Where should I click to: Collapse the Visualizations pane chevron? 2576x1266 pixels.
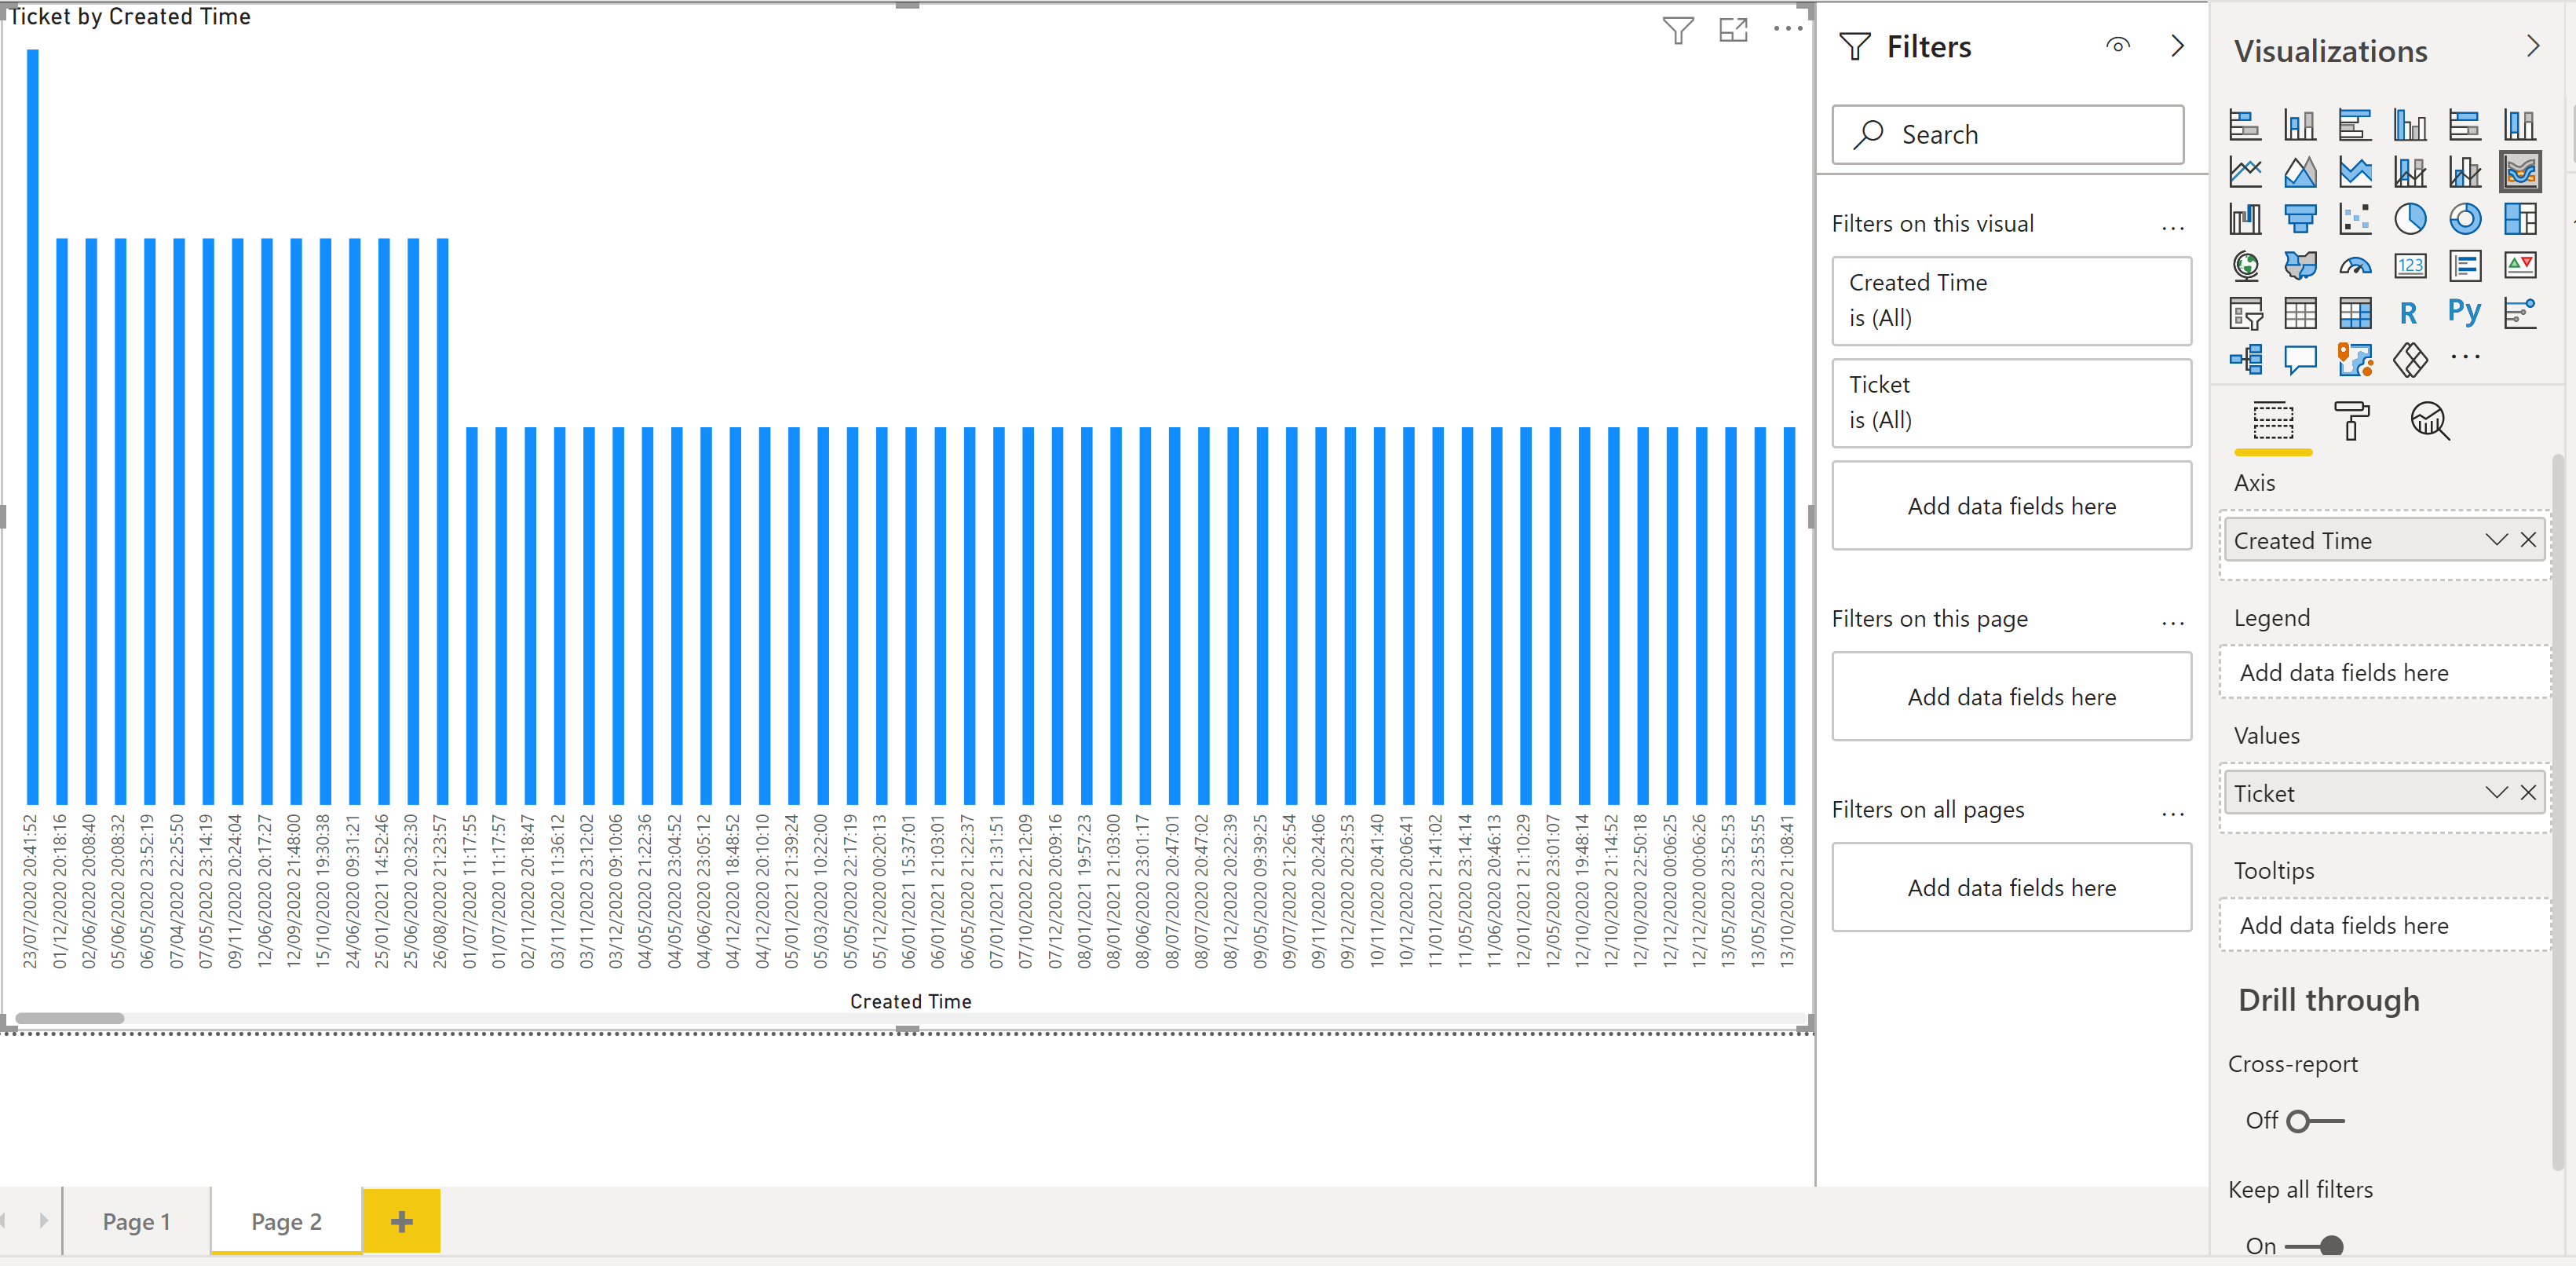click(x=2533, y=46)
